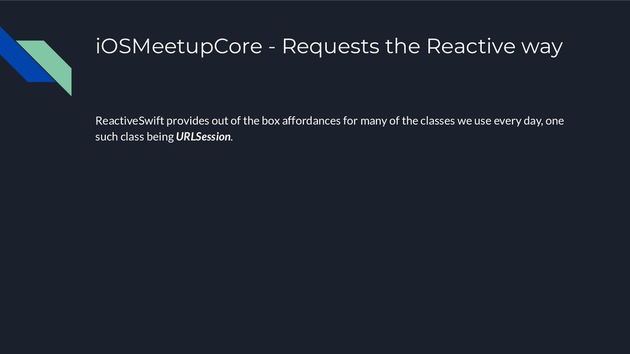
Task: Click the empty dark area below the paragraph
Action: point(315,241)
